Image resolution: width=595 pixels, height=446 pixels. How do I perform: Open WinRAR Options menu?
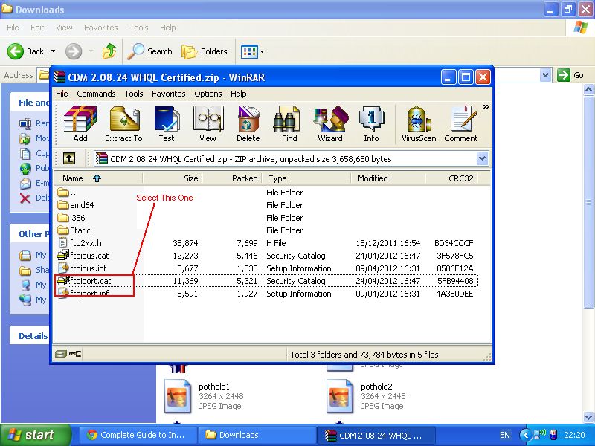point(208,94)
